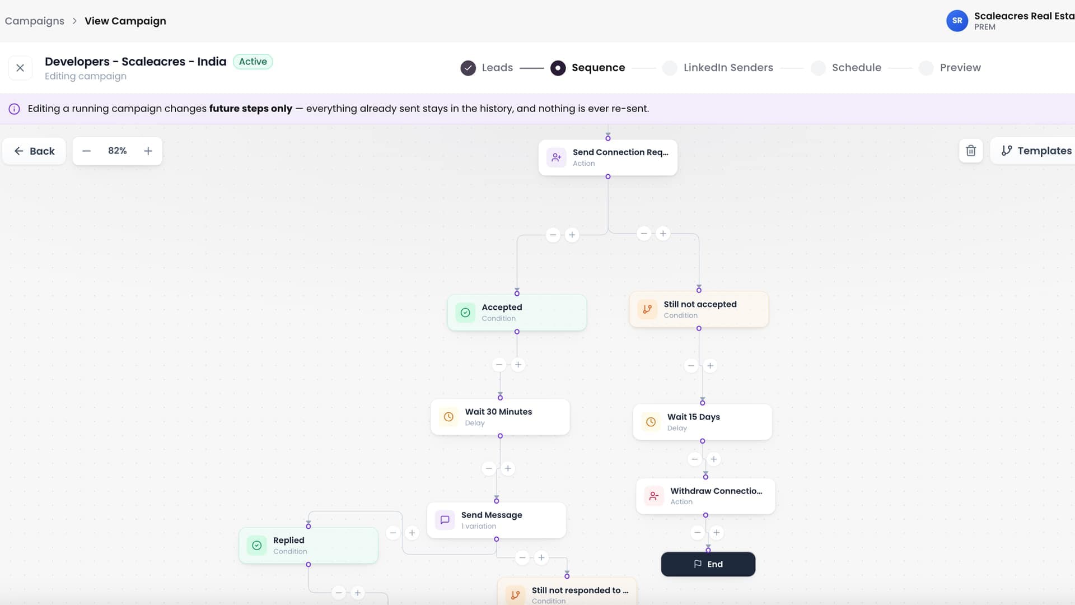This screenshot has height=605, width=1075.
Task: Select the Sequence step
Action: tap(587, 68)
